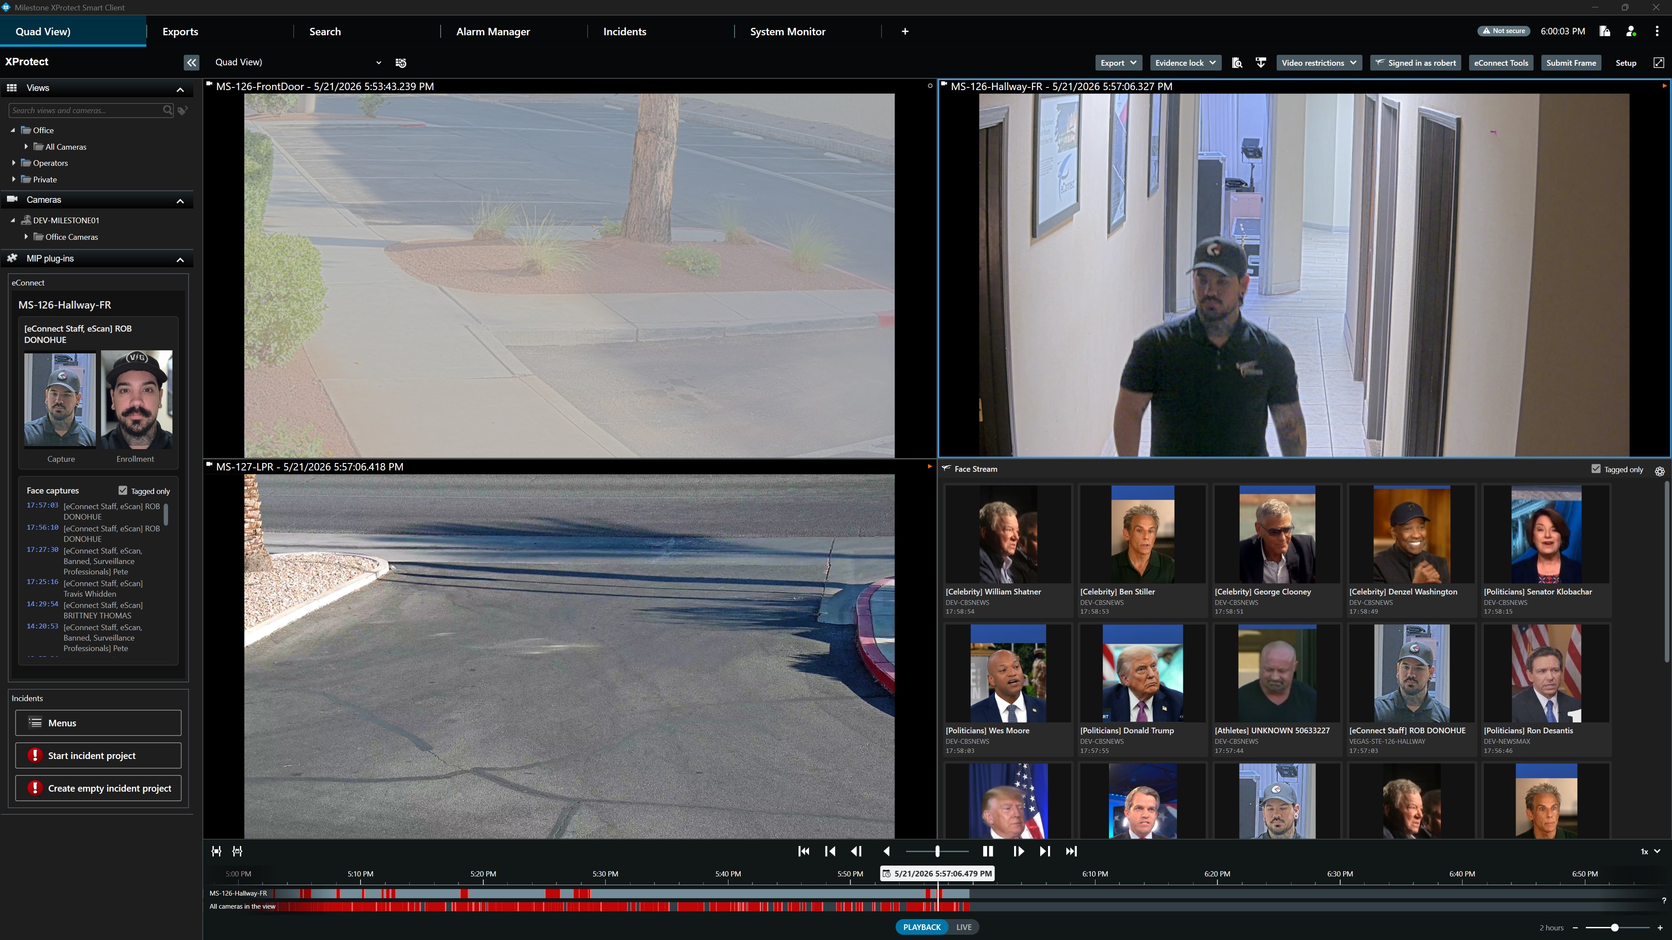Collapse the Cameras section
The image size is (1672, 940).
[180, 201]
